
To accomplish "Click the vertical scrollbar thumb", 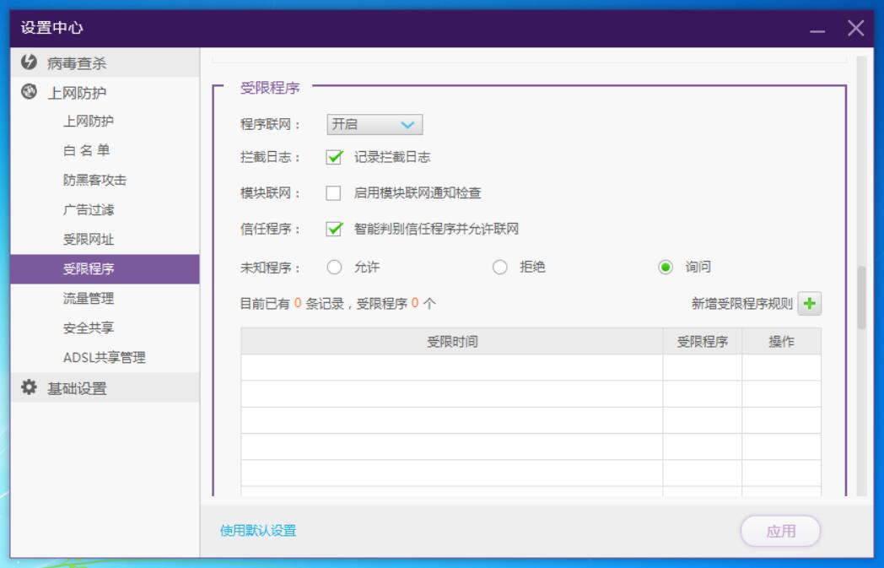I will tap(861, 297).
